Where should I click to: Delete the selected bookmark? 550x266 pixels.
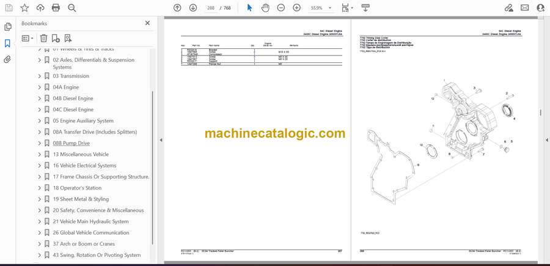(43, 39)
